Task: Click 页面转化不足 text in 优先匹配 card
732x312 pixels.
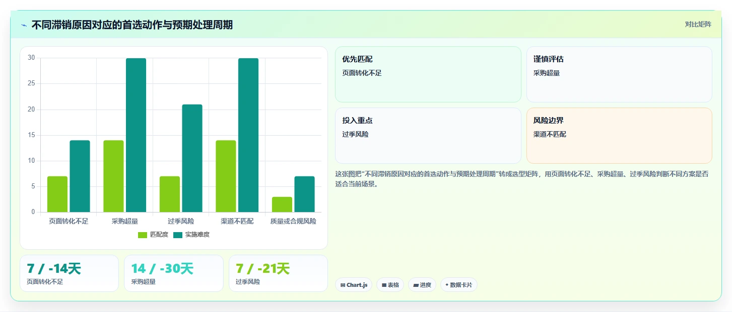Action: 362,73
